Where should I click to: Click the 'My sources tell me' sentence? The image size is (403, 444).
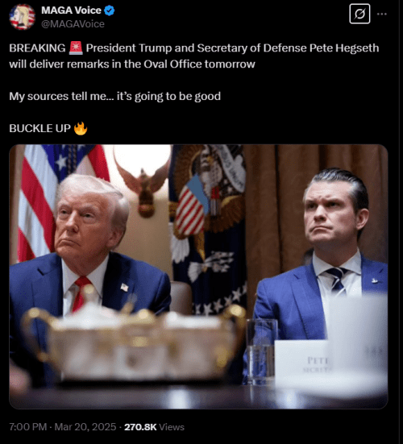click(115, 97)
